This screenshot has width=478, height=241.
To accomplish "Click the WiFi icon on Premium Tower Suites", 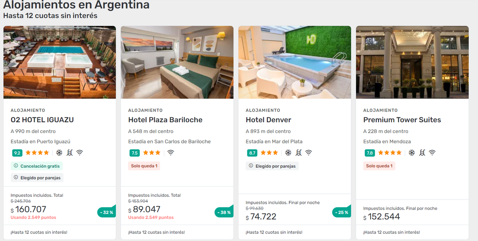I will point(432,153).
